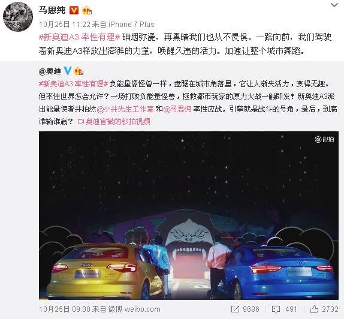Click the crown icon next to 奥迪

tap(79, 71)
